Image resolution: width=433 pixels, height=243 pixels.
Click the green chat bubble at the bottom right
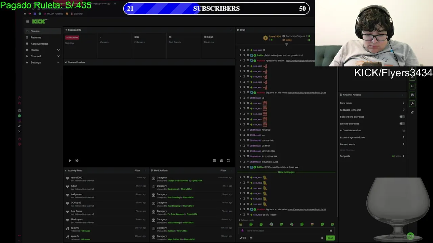click(410, 236)
